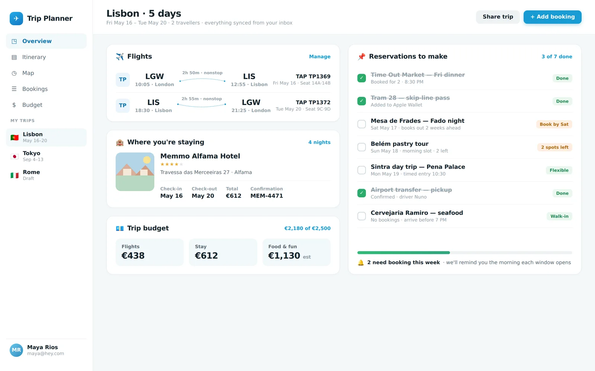The width and height of the screenshot is (595, 371).
Task: Click the Walk-in badge on Cervejaria Ramiro
Action: (x=559, y=216)
